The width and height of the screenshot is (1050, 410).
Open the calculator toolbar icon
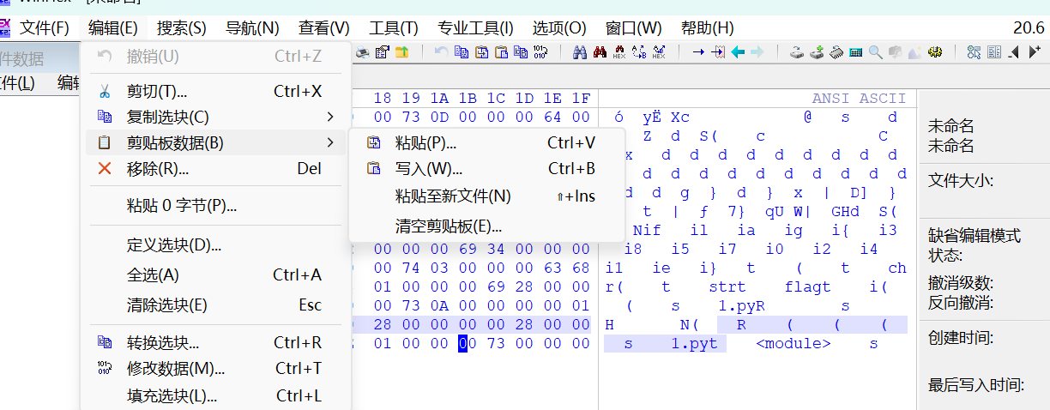(x=855, y=52)
